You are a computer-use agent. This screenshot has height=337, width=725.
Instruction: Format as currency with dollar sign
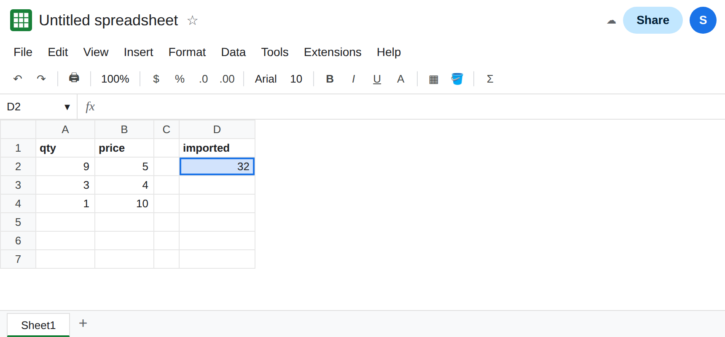(x=156, y=79)
